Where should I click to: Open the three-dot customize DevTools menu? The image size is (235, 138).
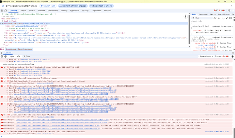[x=233, y=11]
